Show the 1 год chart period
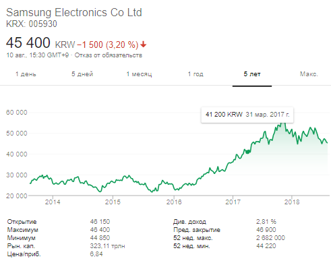331x265 pixels. pyautogui.click(x=195, y=74)
